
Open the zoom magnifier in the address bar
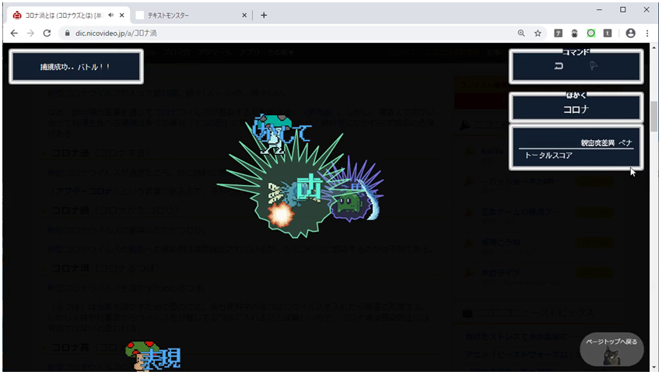tap(521, 33)
